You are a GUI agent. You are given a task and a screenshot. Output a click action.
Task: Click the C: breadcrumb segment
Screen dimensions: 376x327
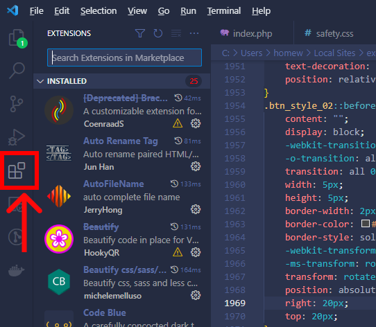coord(225,53)
